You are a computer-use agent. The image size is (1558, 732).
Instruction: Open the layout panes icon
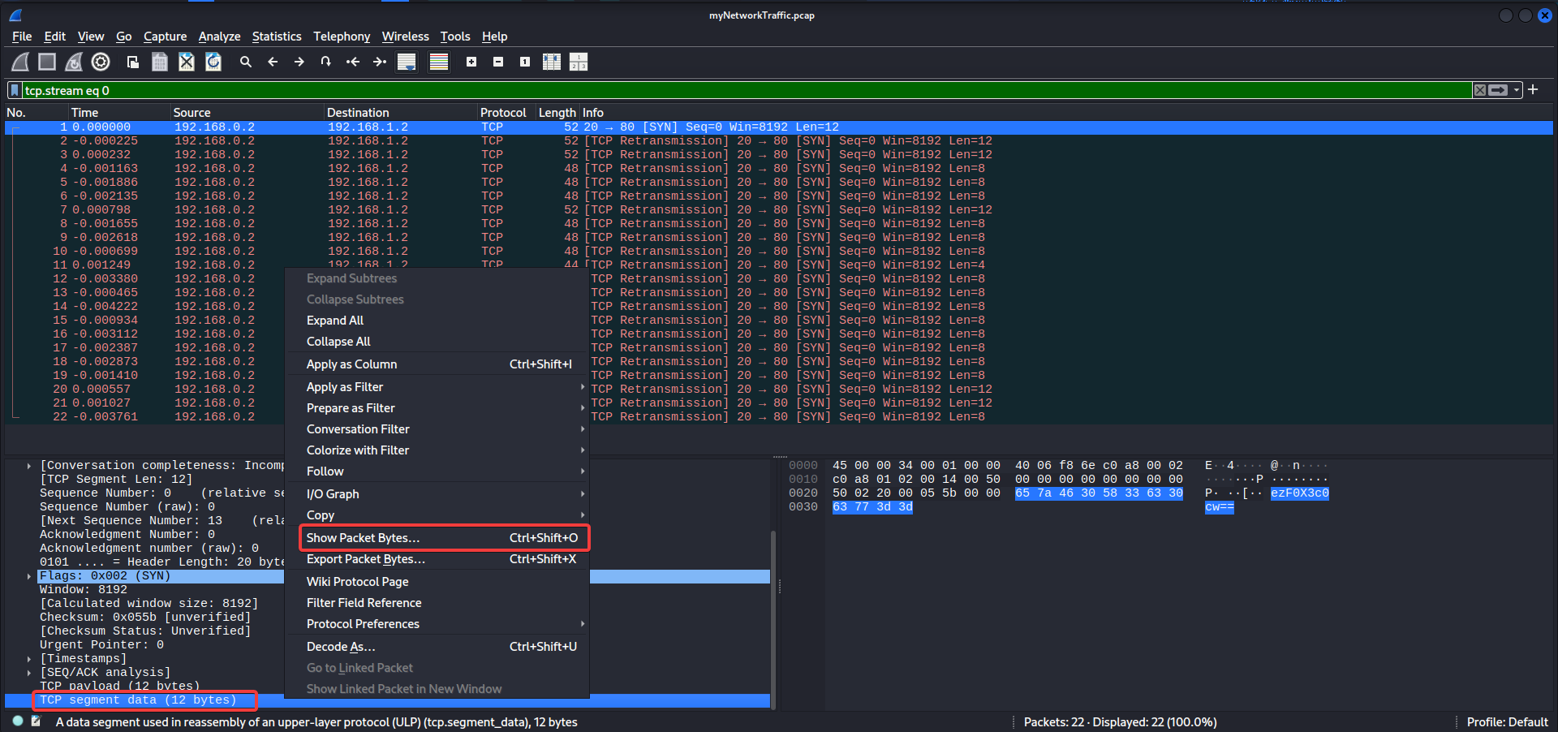[x=579, y=62]
